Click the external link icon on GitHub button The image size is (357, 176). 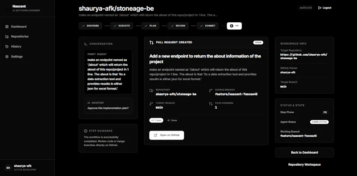155,135
